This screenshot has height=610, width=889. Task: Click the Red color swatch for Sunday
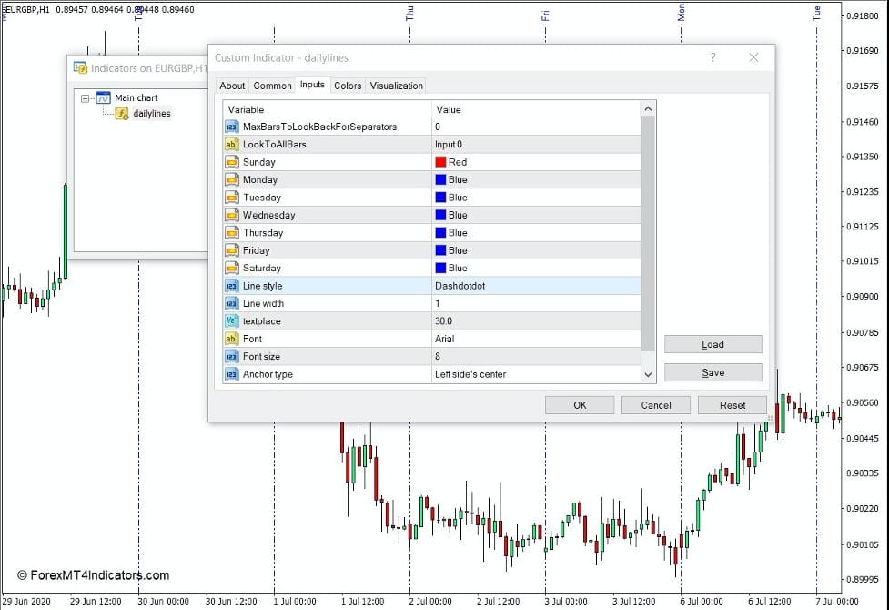(x=440, y=162)
